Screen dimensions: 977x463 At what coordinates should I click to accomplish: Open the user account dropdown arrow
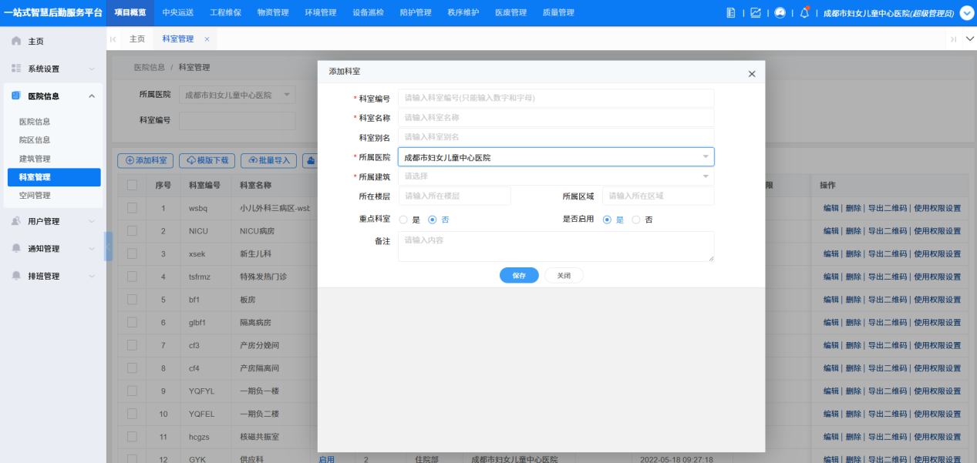(x=967, y=12)
